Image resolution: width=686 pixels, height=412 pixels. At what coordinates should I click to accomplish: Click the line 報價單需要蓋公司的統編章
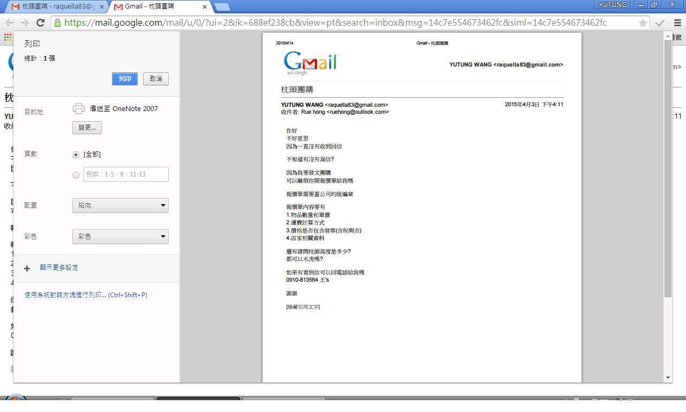(x=320, y=194)
